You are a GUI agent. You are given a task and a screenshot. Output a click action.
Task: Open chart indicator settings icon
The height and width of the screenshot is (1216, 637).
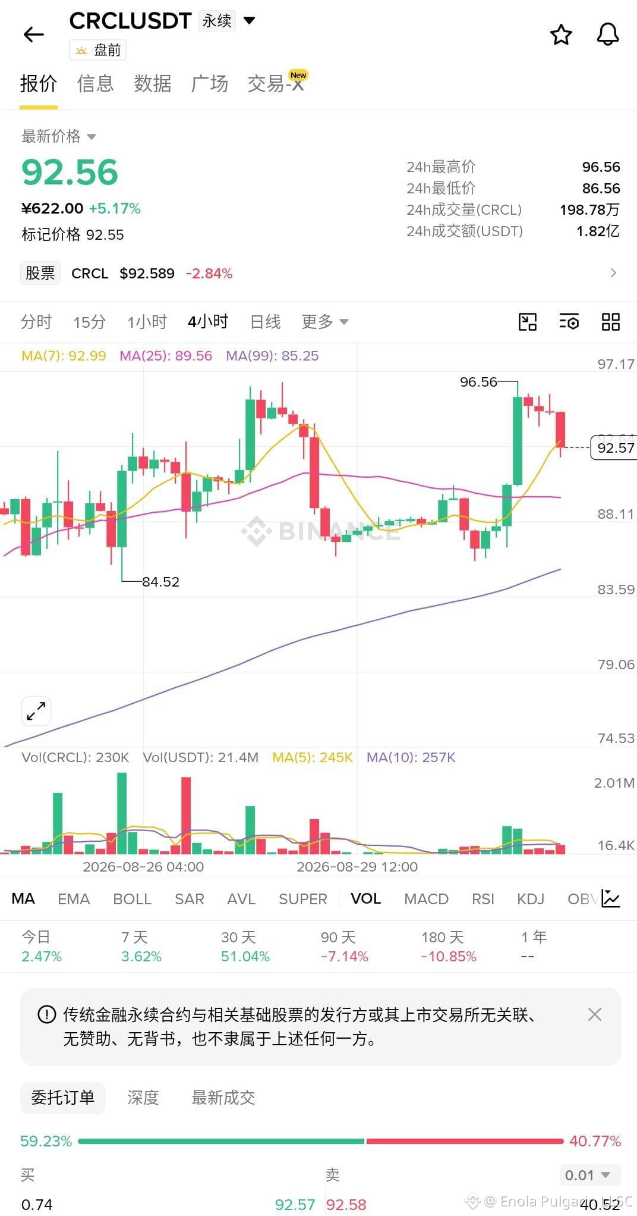569,322
